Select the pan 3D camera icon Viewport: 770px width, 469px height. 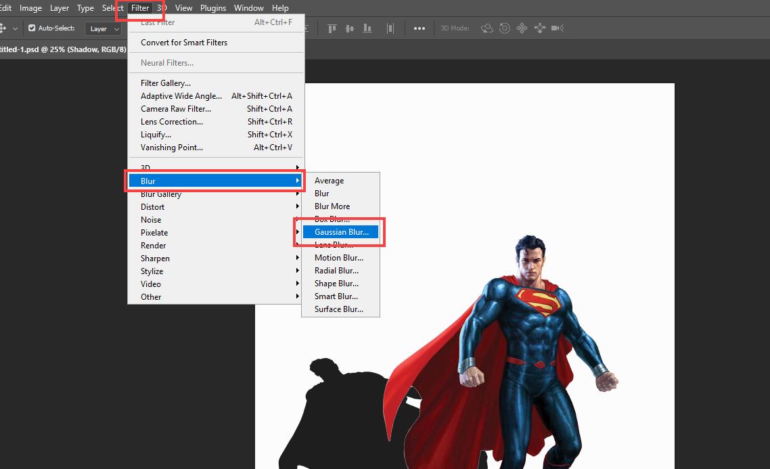pyautogui.click(x=521, y=28)
